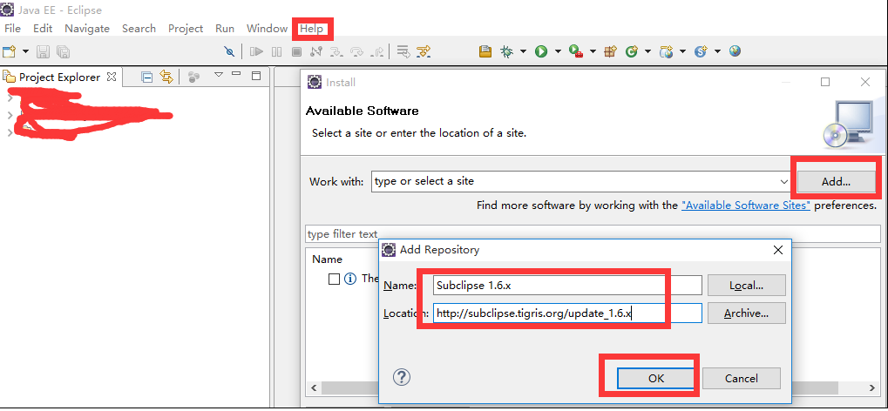Click Collapse All in Project Explorer
Screen dimensions: 888x411
click(x=146, y=77)
